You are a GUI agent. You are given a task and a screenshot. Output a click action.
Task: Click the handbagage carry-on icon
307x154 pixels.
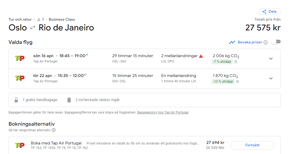[16, 100]
